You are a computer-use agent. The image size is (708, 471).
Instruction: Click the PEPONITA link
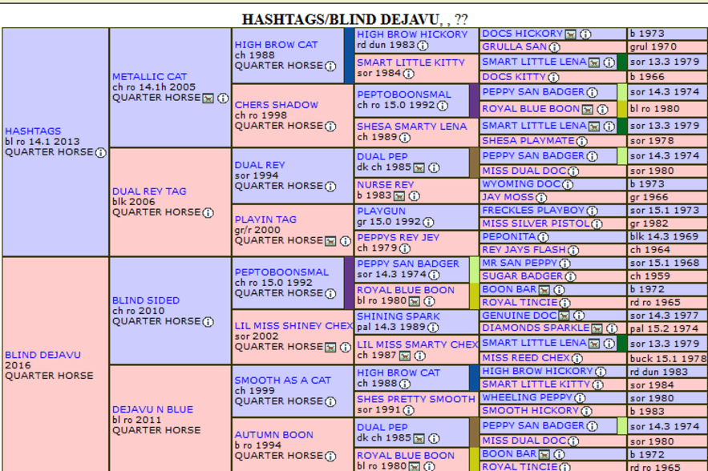coord(509,236)
